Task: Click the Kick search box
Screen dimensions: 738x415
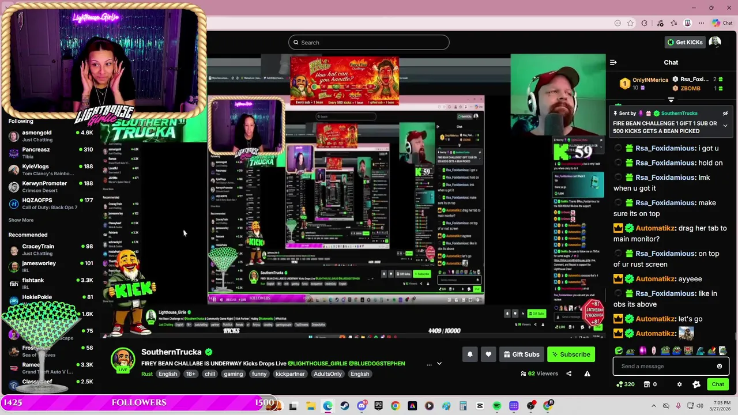Action: [x=369, y=42]
